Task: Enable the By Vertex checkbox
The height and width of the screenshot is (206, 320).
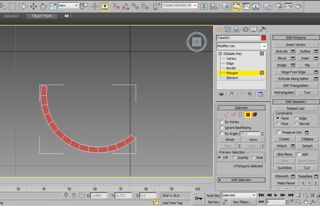Action: click(222, 122)
